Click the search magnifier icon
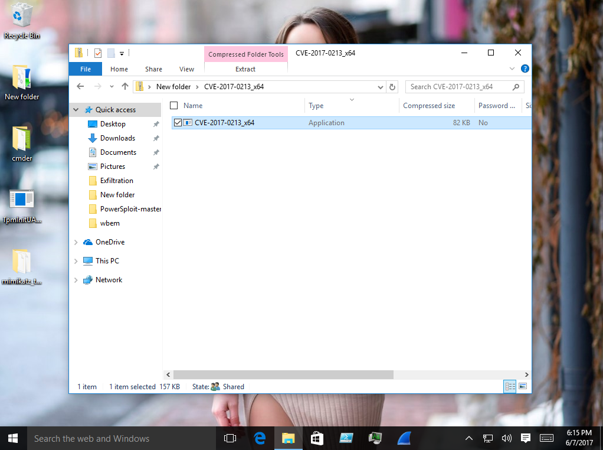This screenshot has height=450, width=603. [516, 87]
